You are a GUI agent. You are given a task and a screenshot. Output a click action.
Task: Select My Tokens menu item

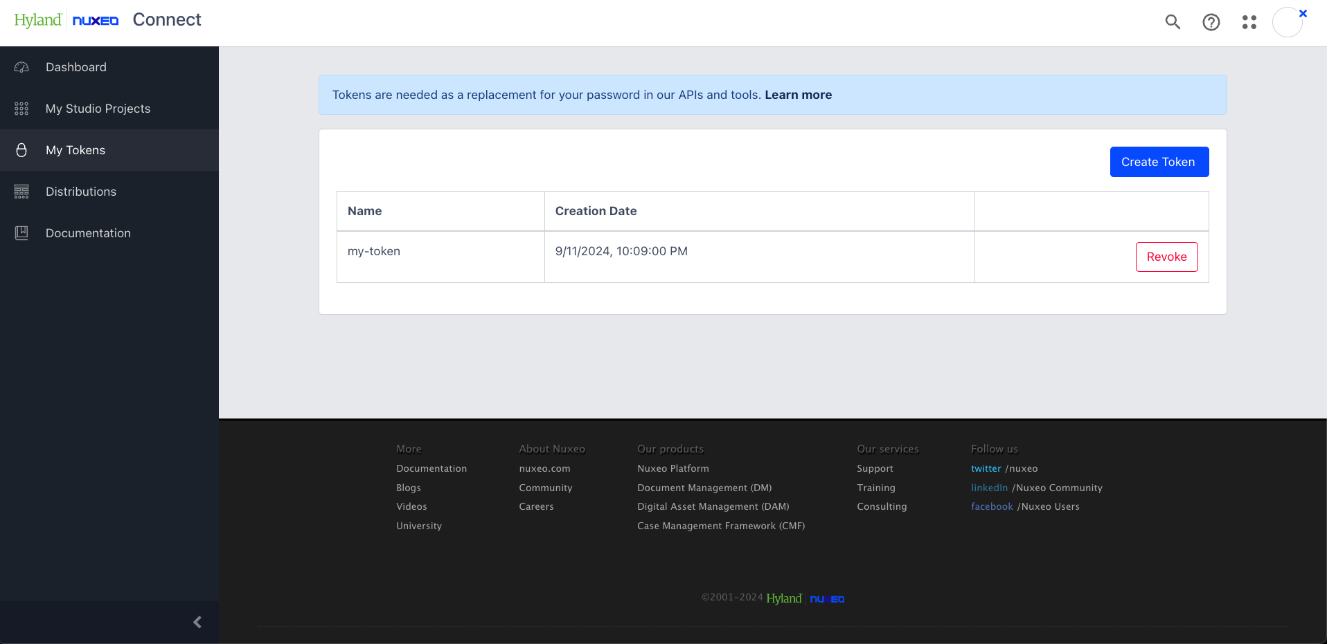coord(109,150)
